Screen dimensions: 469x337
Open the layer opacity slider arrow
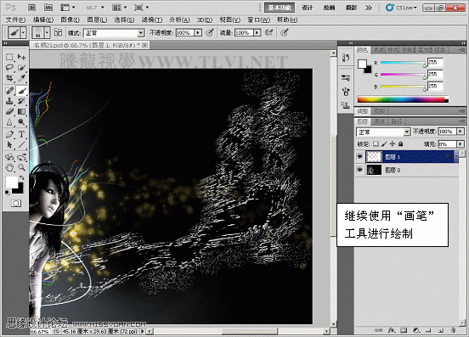click(461, 132)
